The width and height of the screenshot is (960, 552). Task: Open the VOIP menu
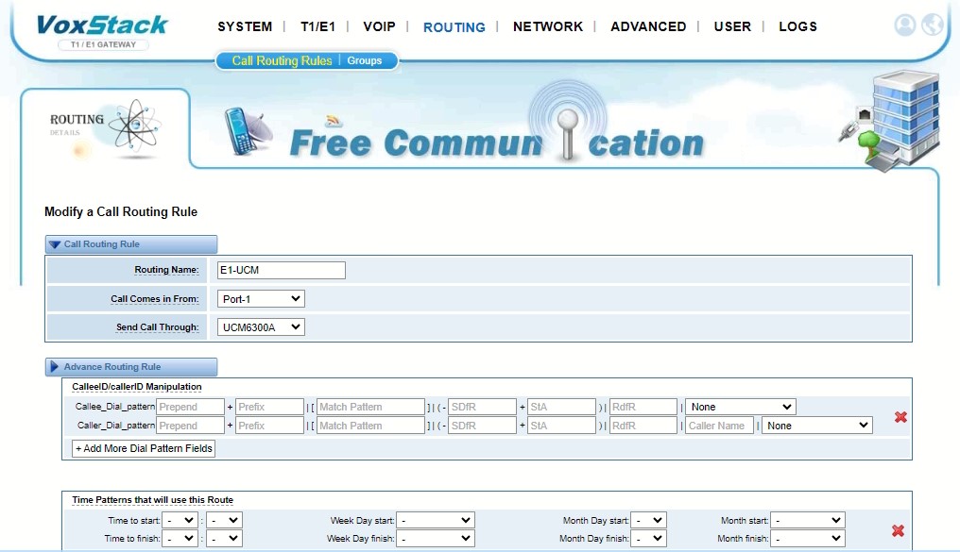[379, 26]
